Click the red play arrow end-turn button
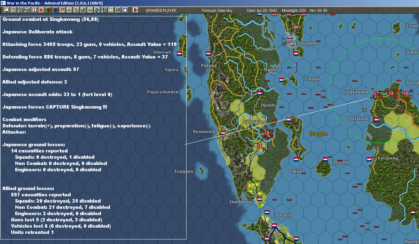Image resolution: width=419 pixels, height=244 pixels. (x=135, y=10)
